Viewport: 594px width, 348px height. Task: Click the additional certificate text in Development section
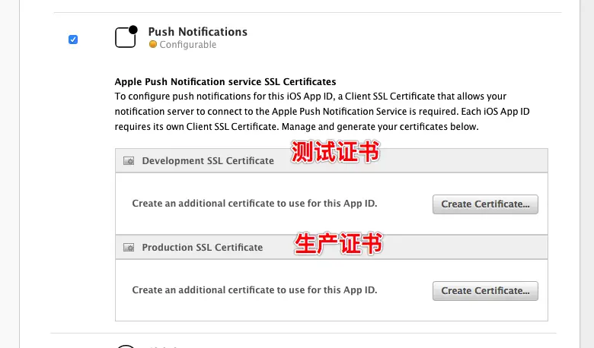coord(254,204)
